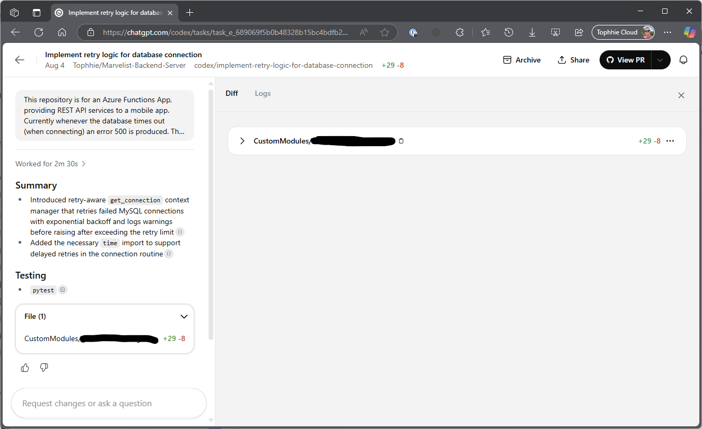Open the Workspaces icon
702x429 pixels.
tap(14, 12)
